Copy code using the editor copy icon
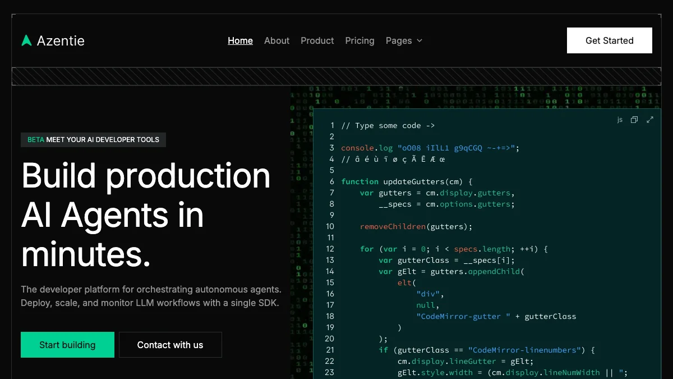This screenshot has height=379, width=673. [x=634, y=120]
